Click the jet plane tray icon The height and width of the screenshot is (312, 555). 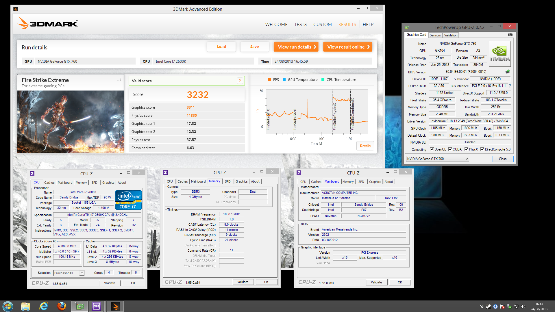pos(481,307)
